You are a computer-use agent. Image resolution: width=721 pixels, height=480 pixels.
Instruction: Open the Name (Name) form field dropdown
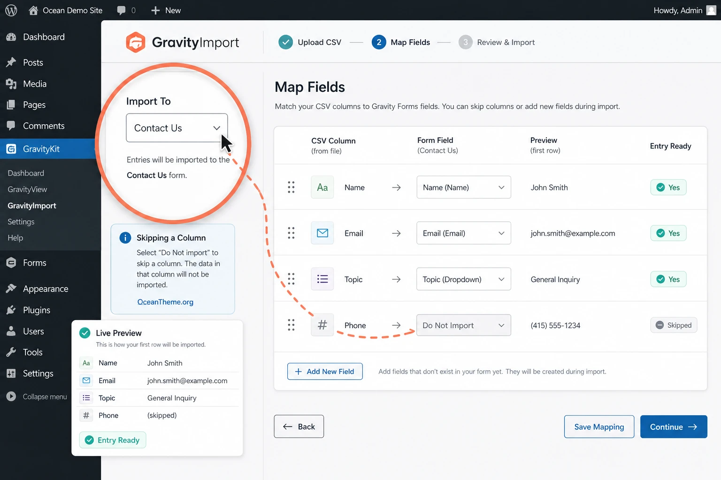pyautogui.click(x=464, y=187)
